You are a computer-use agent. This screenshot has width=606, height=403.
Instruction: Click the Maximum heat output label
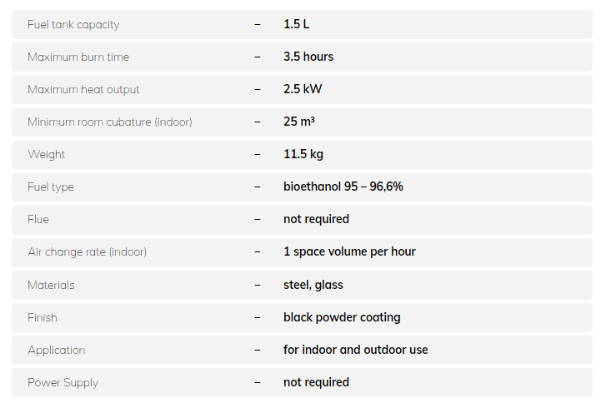click(x=83, y=89)
